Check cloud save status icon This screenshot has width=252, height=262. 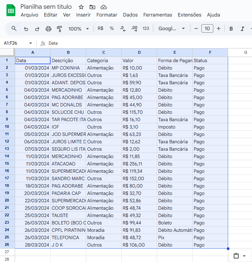coord(104,7)
